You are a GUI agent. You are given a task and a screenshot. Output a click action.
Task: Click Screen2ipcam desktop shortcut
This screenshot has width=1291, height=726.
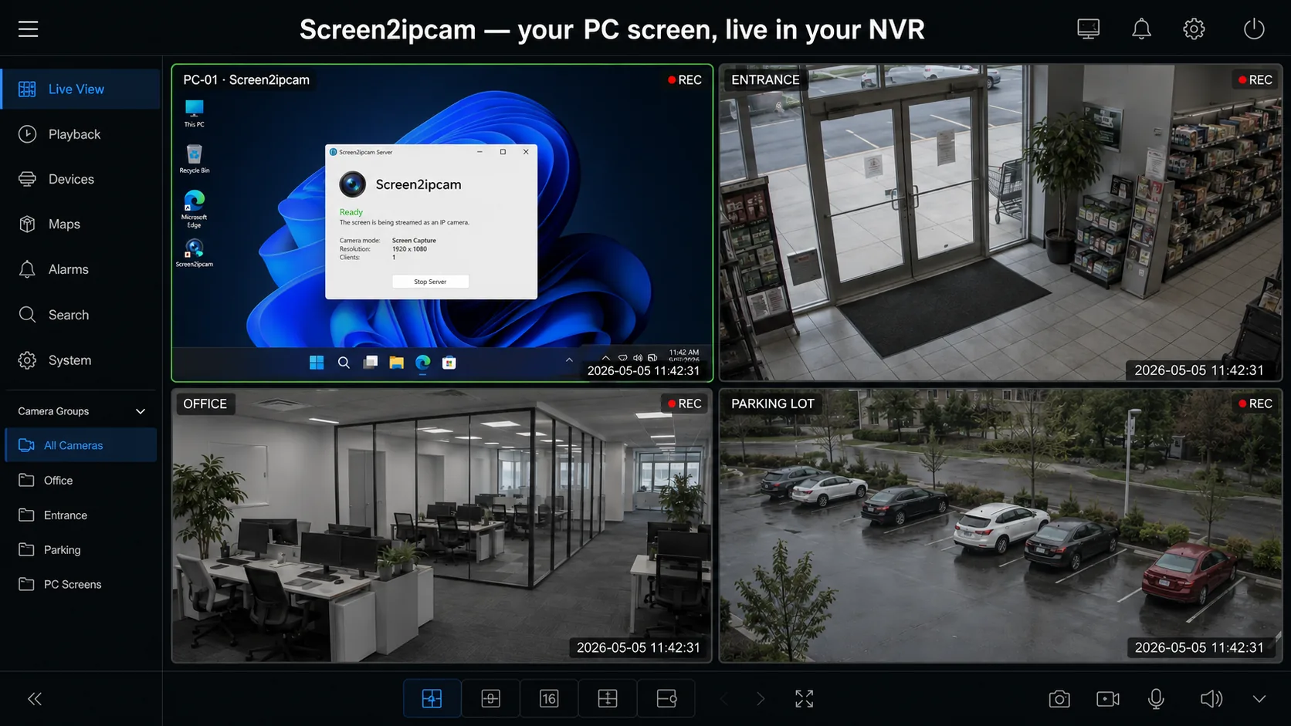(x=194, y=253)
